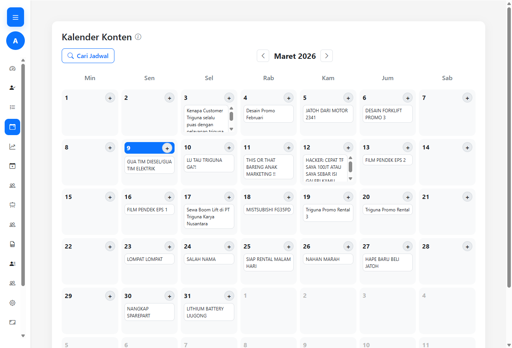Open the presentation easel sidebar icon

[x=12, y=205]
